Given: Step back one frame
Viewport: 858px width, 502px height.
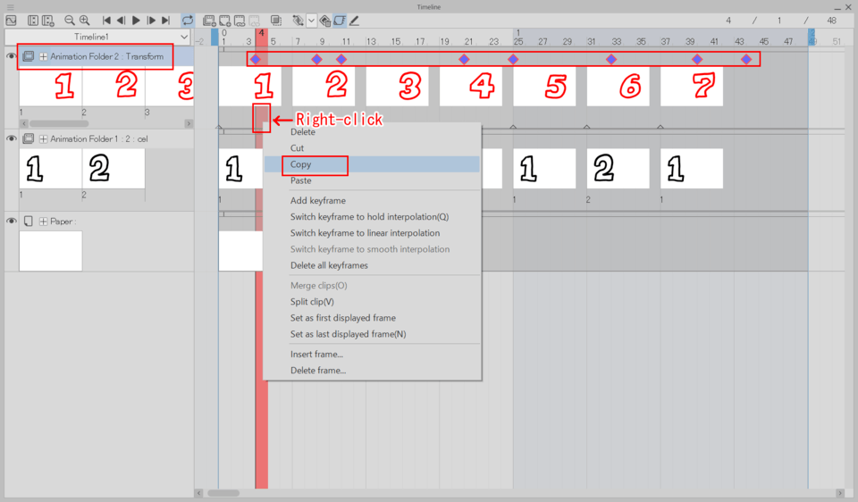Looking at the screenshot, I should pos(121,21).
